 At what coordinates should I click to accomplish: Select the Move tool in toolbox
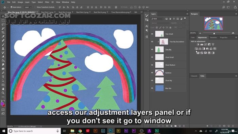[3, 16]
